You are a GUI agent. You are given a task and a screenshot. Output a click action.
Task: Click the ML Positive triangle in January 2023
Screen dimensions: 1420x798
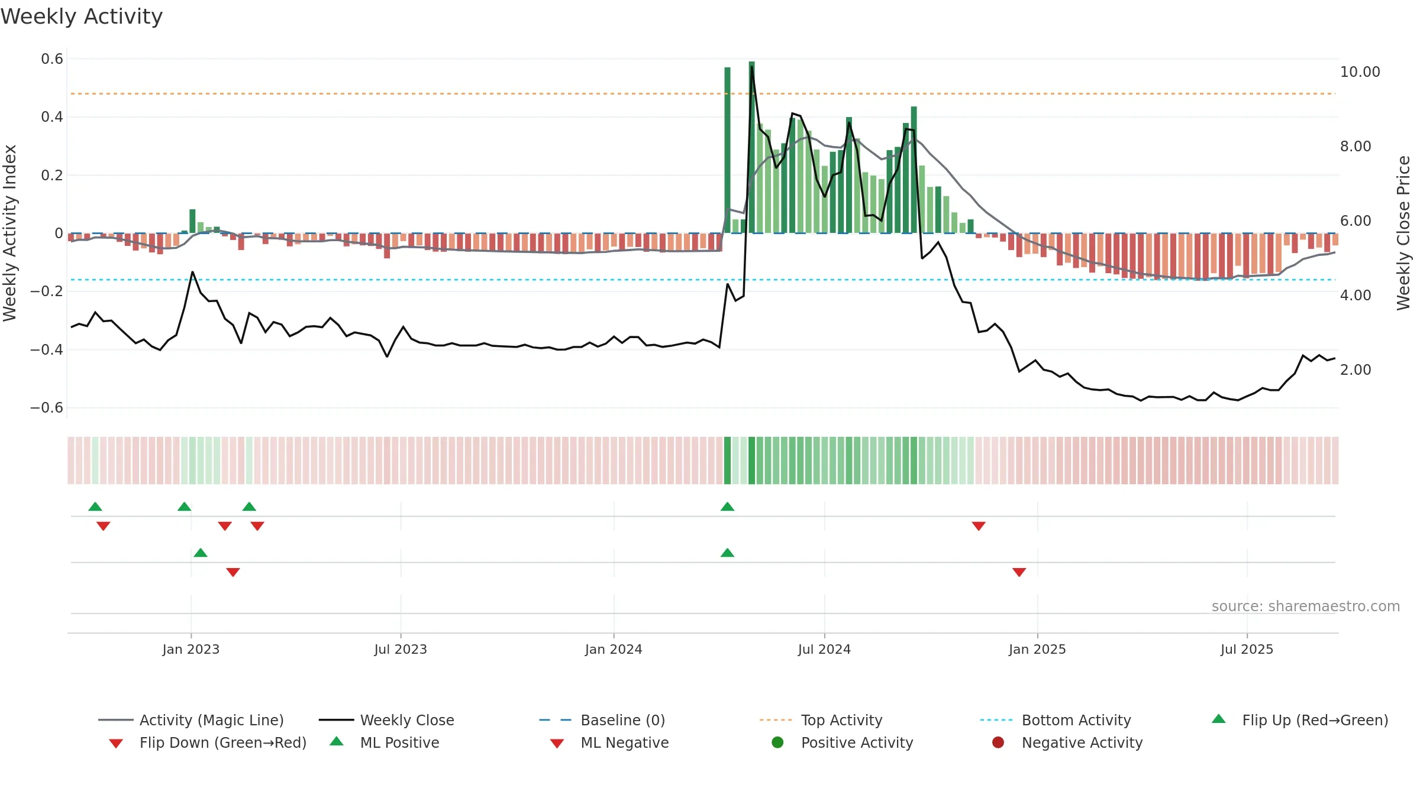(201, 553)
